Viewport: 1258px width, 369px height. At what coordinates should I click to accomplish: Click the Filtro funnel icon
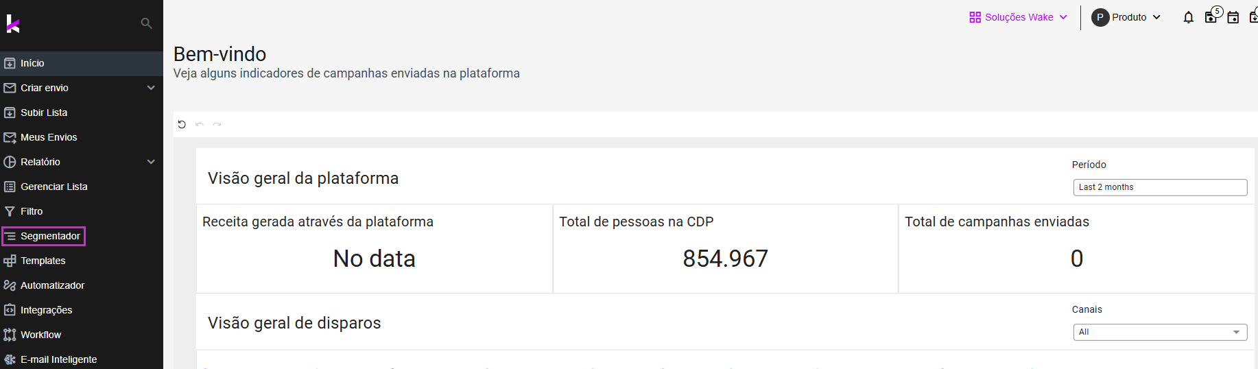[x=10, y=211]
